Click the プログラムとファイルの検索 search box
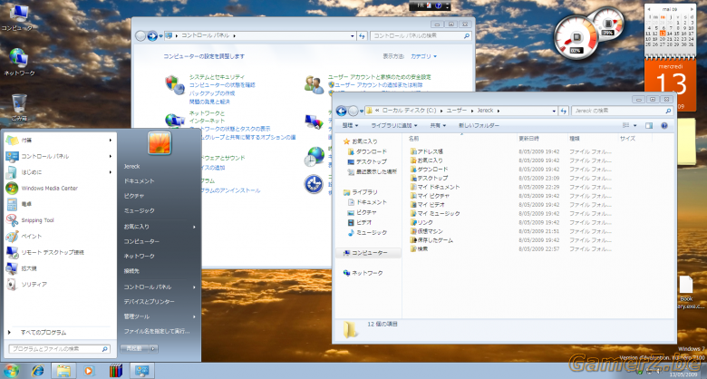This screenshot has height=379, width=707. pos(59,349)
